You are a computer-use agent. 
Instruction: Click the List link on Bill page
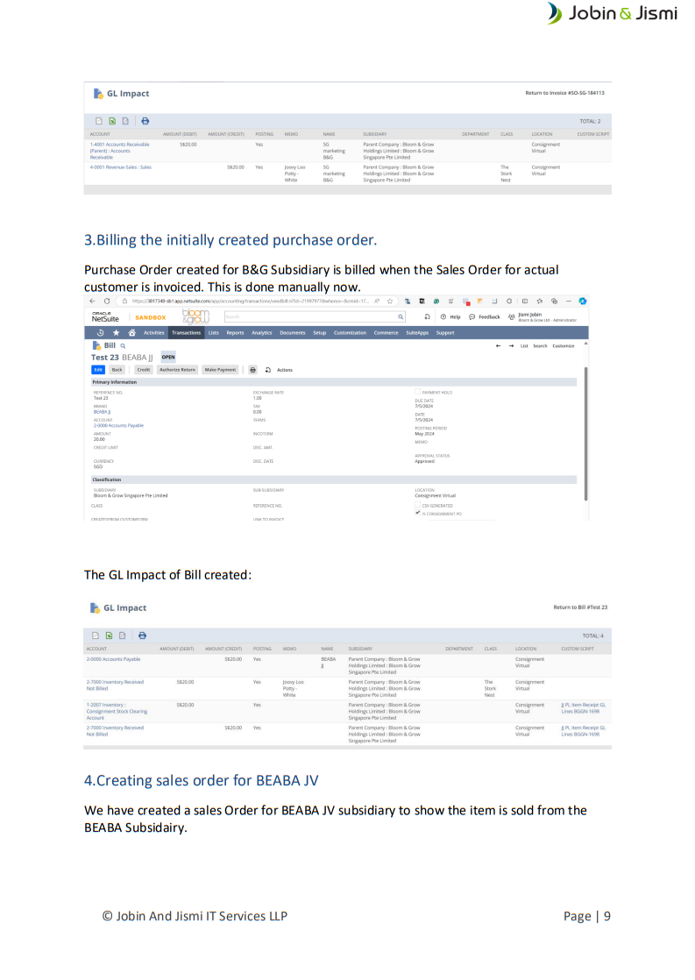[x=524, y=345]
